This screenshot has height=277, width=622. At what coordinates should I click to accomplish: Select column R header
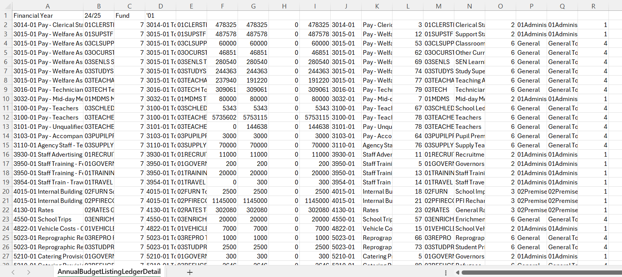[x=593, y=6]
